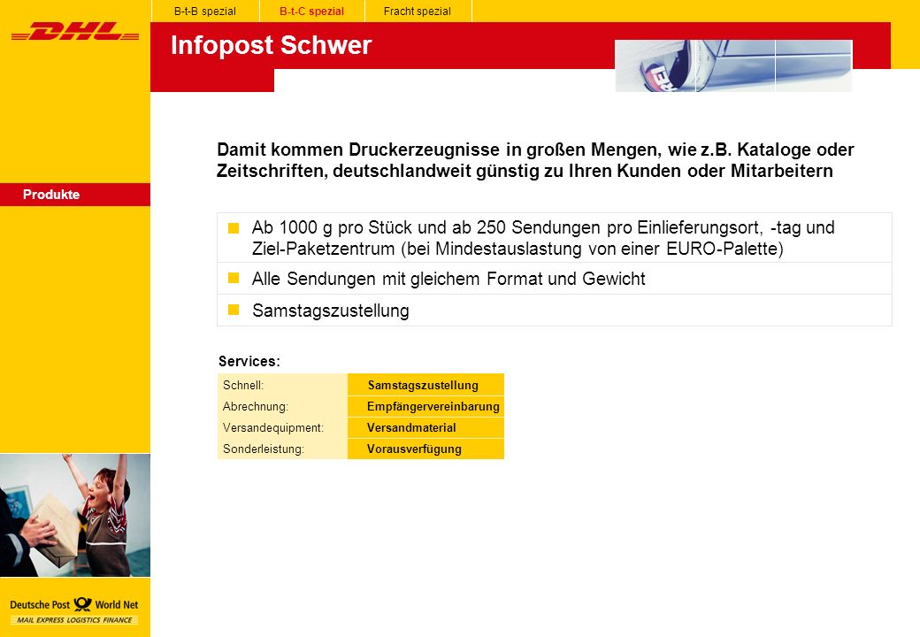Screen dimensions: 920x637
Task: Click the 'Alle Sendungen mit gleichem Format' bullet
Action: [x=448, y=279]
